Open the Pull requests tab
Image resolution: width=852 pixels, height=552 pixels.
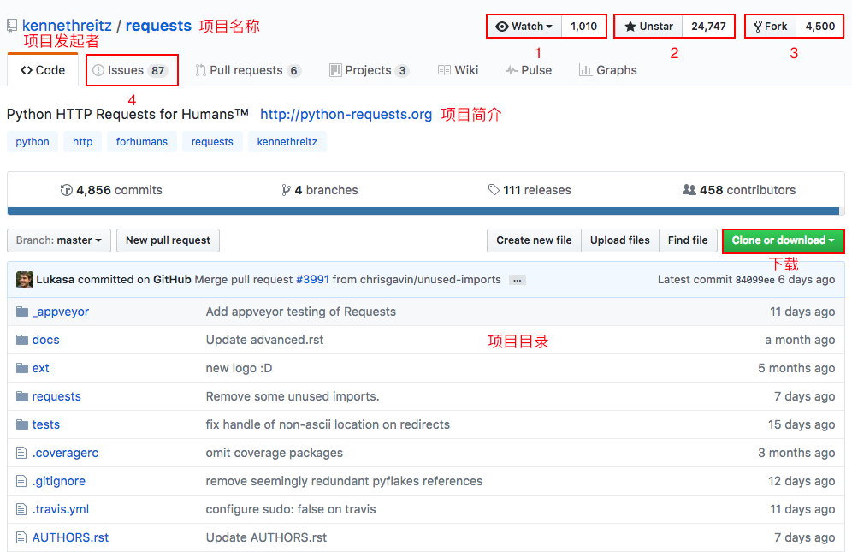(248, 70)
